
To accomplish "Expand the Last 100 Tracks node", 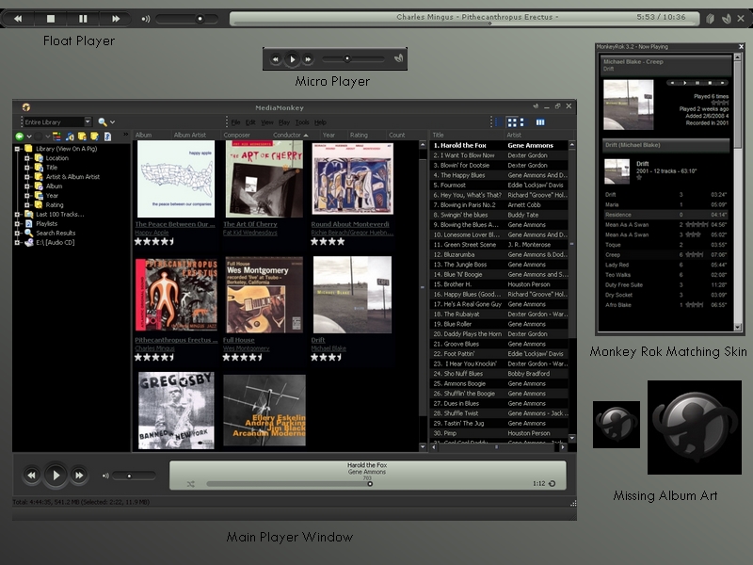I will click(x=17, y=215).
